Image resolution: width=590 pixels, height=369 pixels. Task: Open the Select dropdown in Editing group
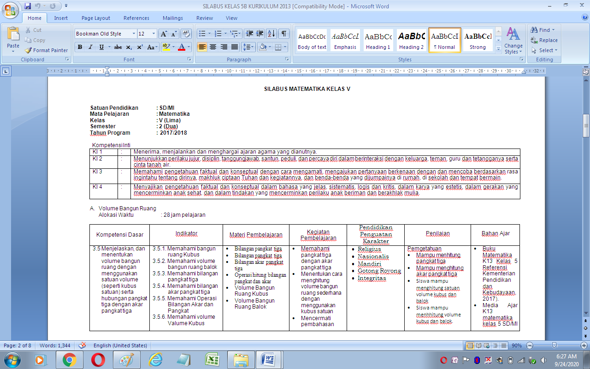pos(544,50)
